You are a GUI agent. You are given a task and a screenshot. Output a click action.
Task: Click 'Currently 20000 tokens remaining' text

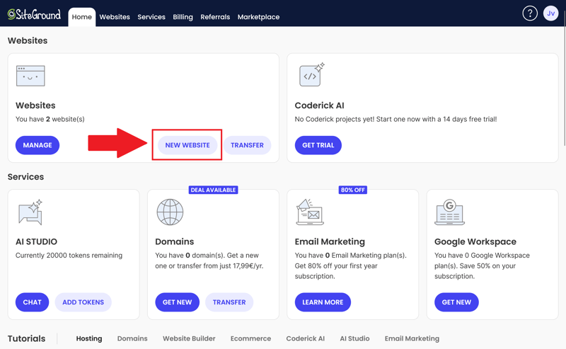(x=69, y=256)
